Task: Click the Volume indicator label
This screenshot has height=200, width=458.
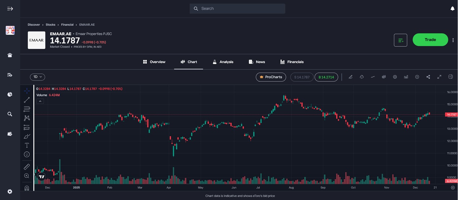Action: pyautogui.click(x=42, y=95)
